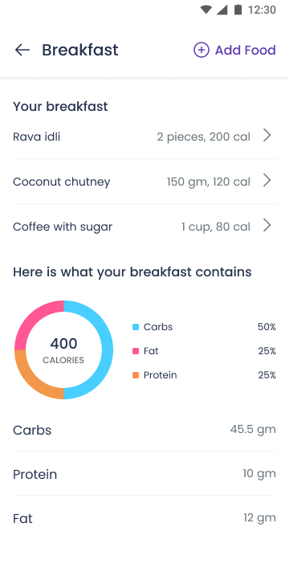Expand the Coconut chutney chevron
289x564 pixels.
pos(267,181)
